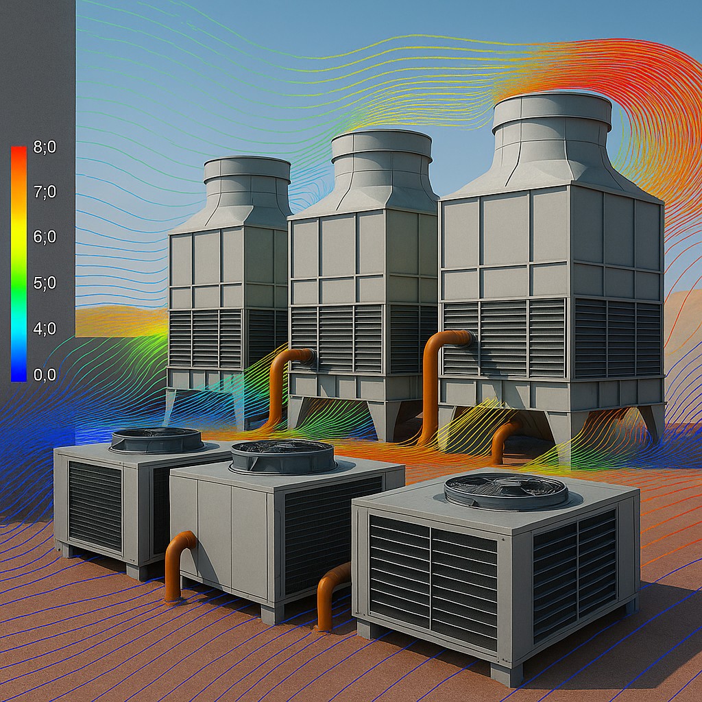The height and width of the screenshot is (702, 702).
Task: Click the middle cooling tower fan stack
Action: point(381,156)
